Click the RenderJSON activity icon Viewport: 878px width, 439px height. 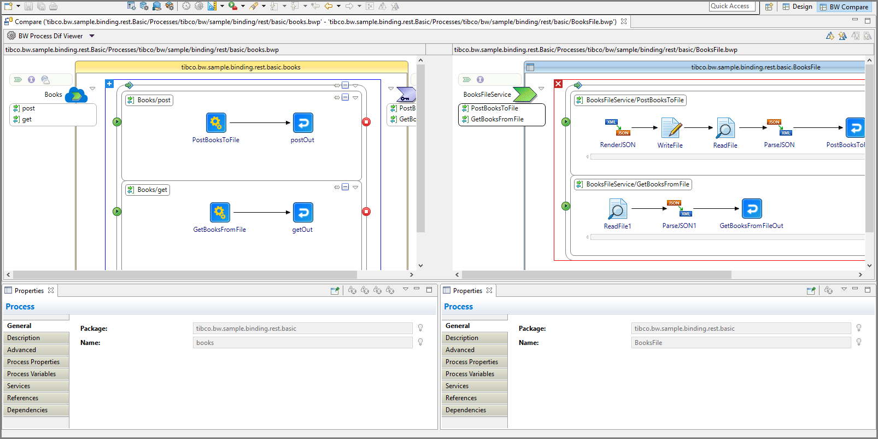click(x=617, y=127)
